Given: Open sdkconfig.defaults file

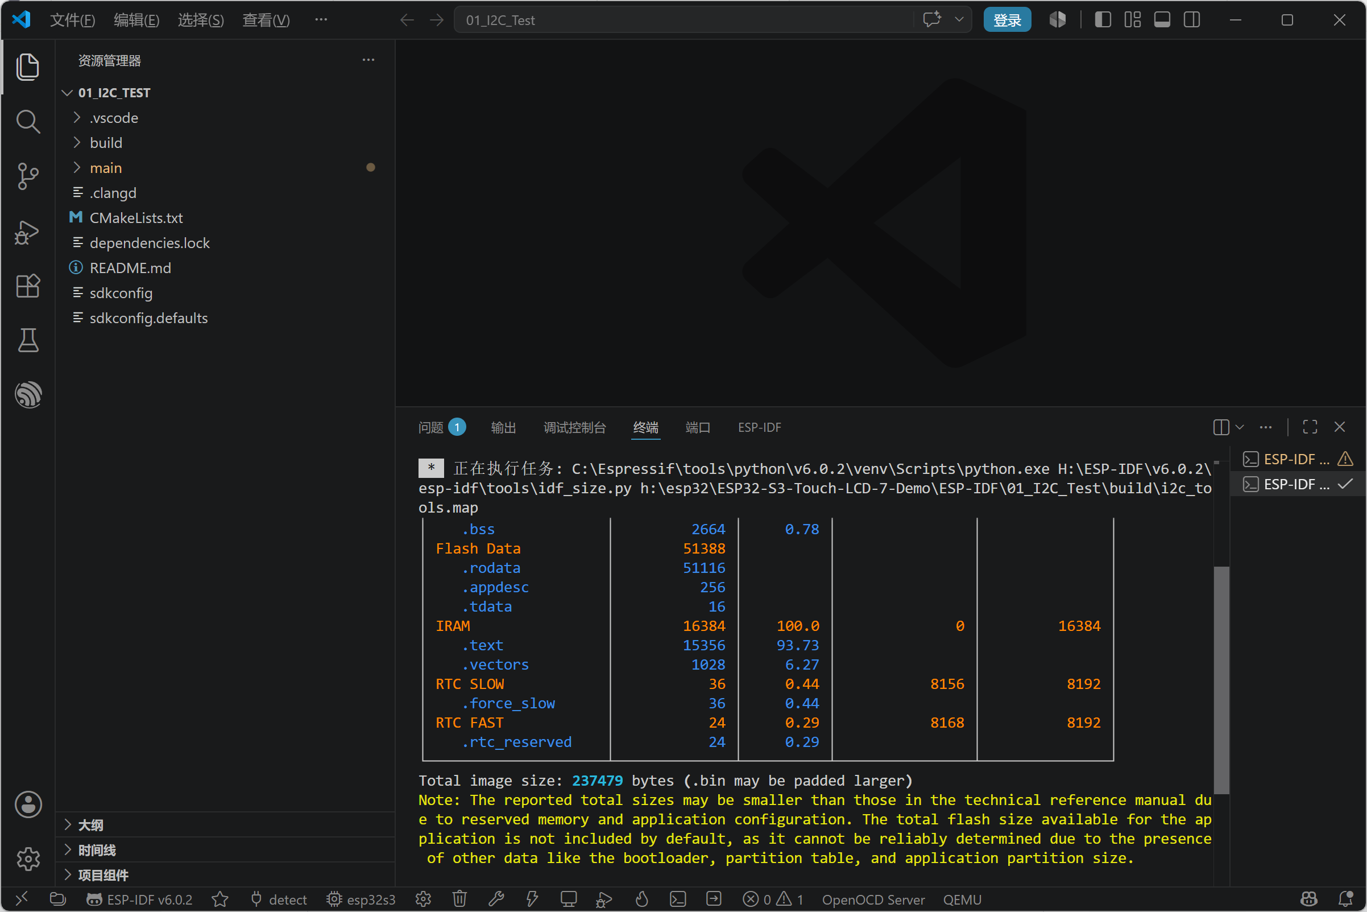Looking at the screenshot, I should tap(226, 317).
